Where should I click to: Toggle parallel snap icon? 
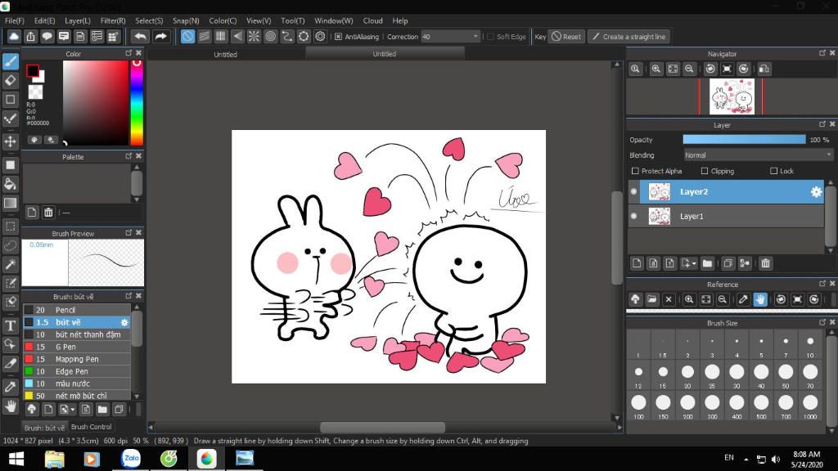pos(204,36)
